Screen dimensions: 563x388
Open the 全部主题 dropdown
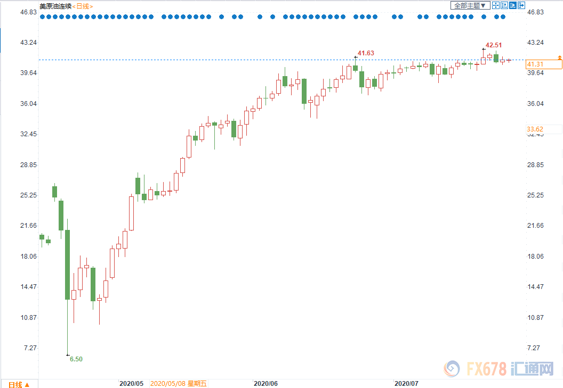pyautogui.click(x=470, y=5)
